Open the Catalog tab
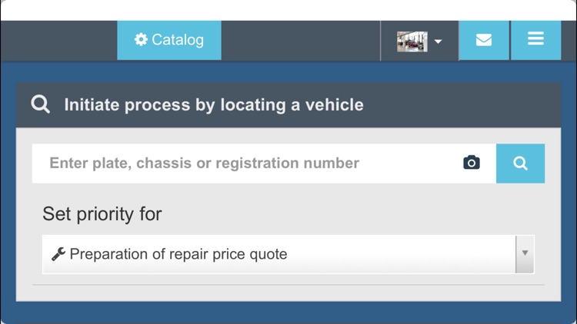 169,40
